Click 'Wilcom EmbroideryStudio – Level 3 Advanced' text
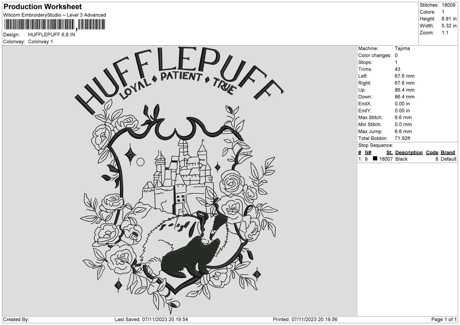The image size is (460, 325). 54,15
